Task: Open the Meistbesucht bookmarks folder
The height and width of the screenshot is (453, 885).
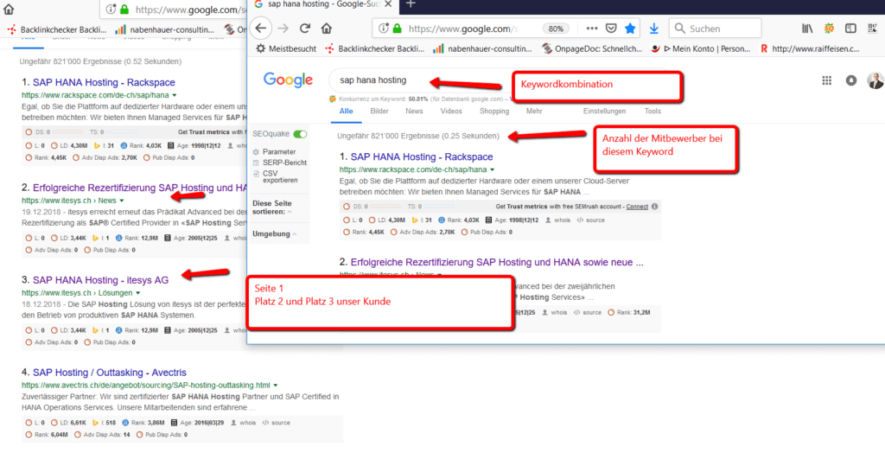Action: click(x=285, y=48)
